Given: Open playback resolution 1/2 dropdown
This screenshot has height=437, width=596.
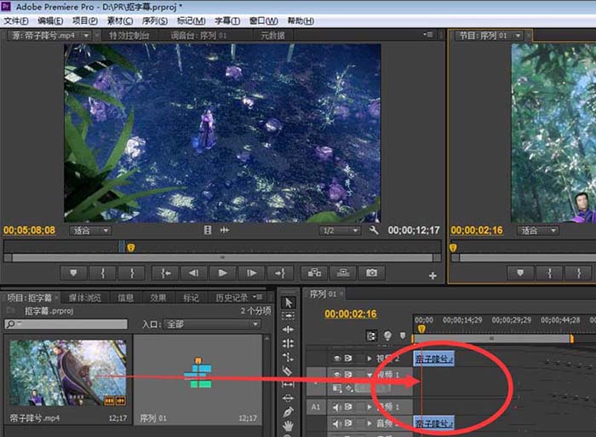Looking at the screenshot, I should (340, 231).
